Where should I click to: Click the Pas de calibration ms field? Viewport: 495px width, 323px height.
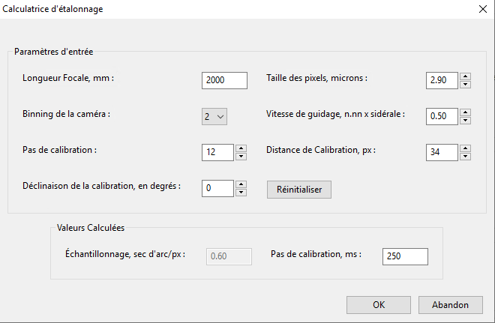[405, 256]
